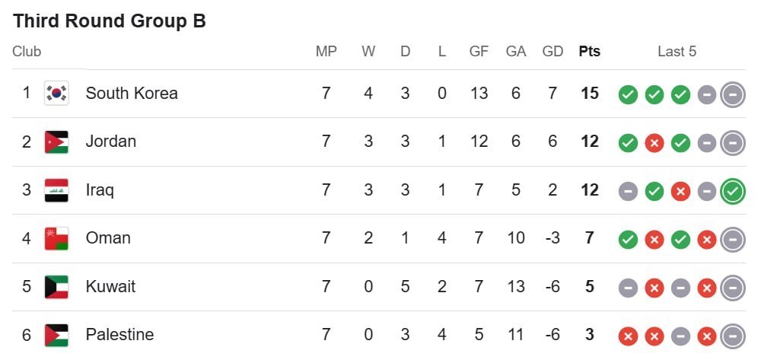Viewport: 758px width, 363px height.
Task: Select the Kuwait team name
Action: (x=110, y=287)
